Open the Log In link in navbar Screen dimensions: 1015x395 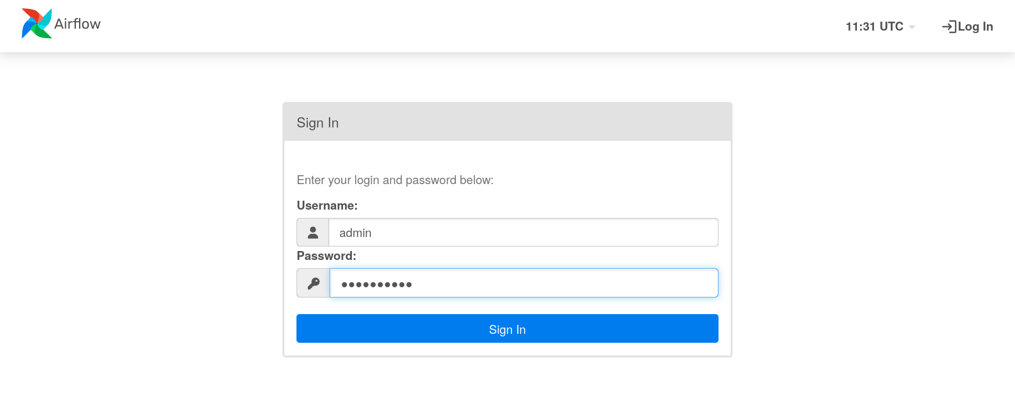tap(975, 27)
